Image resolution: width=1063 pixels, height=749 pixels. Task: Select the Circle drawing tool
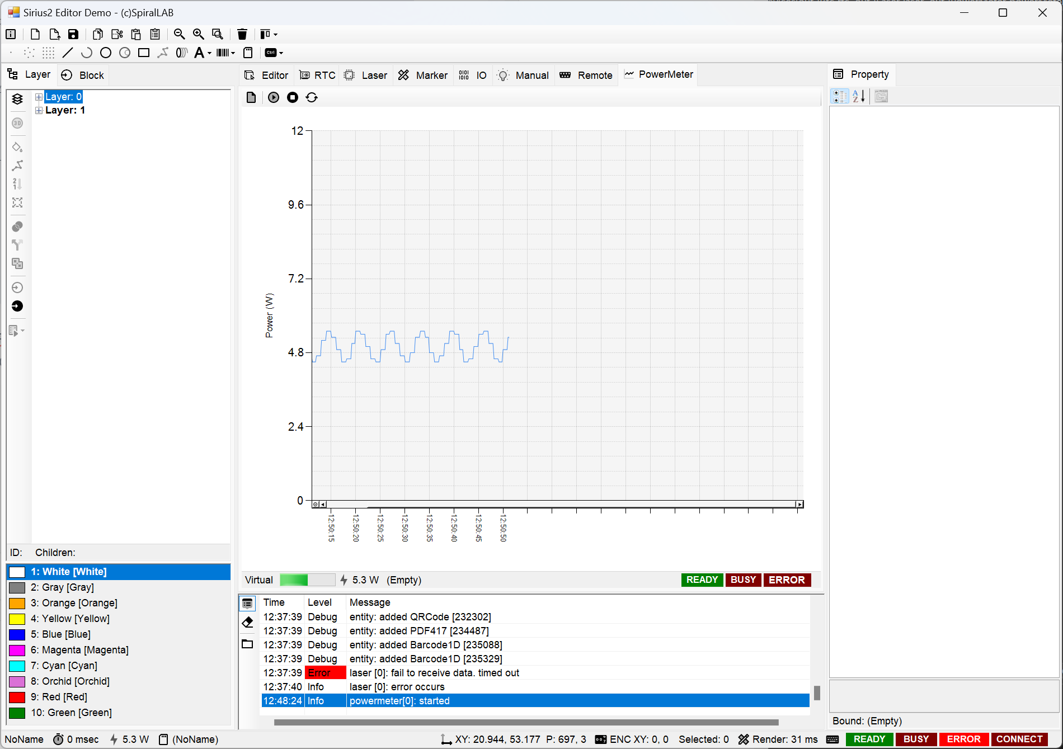(106, 53)
